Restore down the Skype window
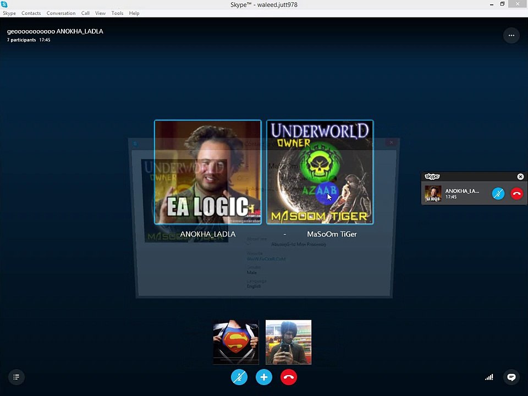 pyautogui.click(x=502, y=4)
